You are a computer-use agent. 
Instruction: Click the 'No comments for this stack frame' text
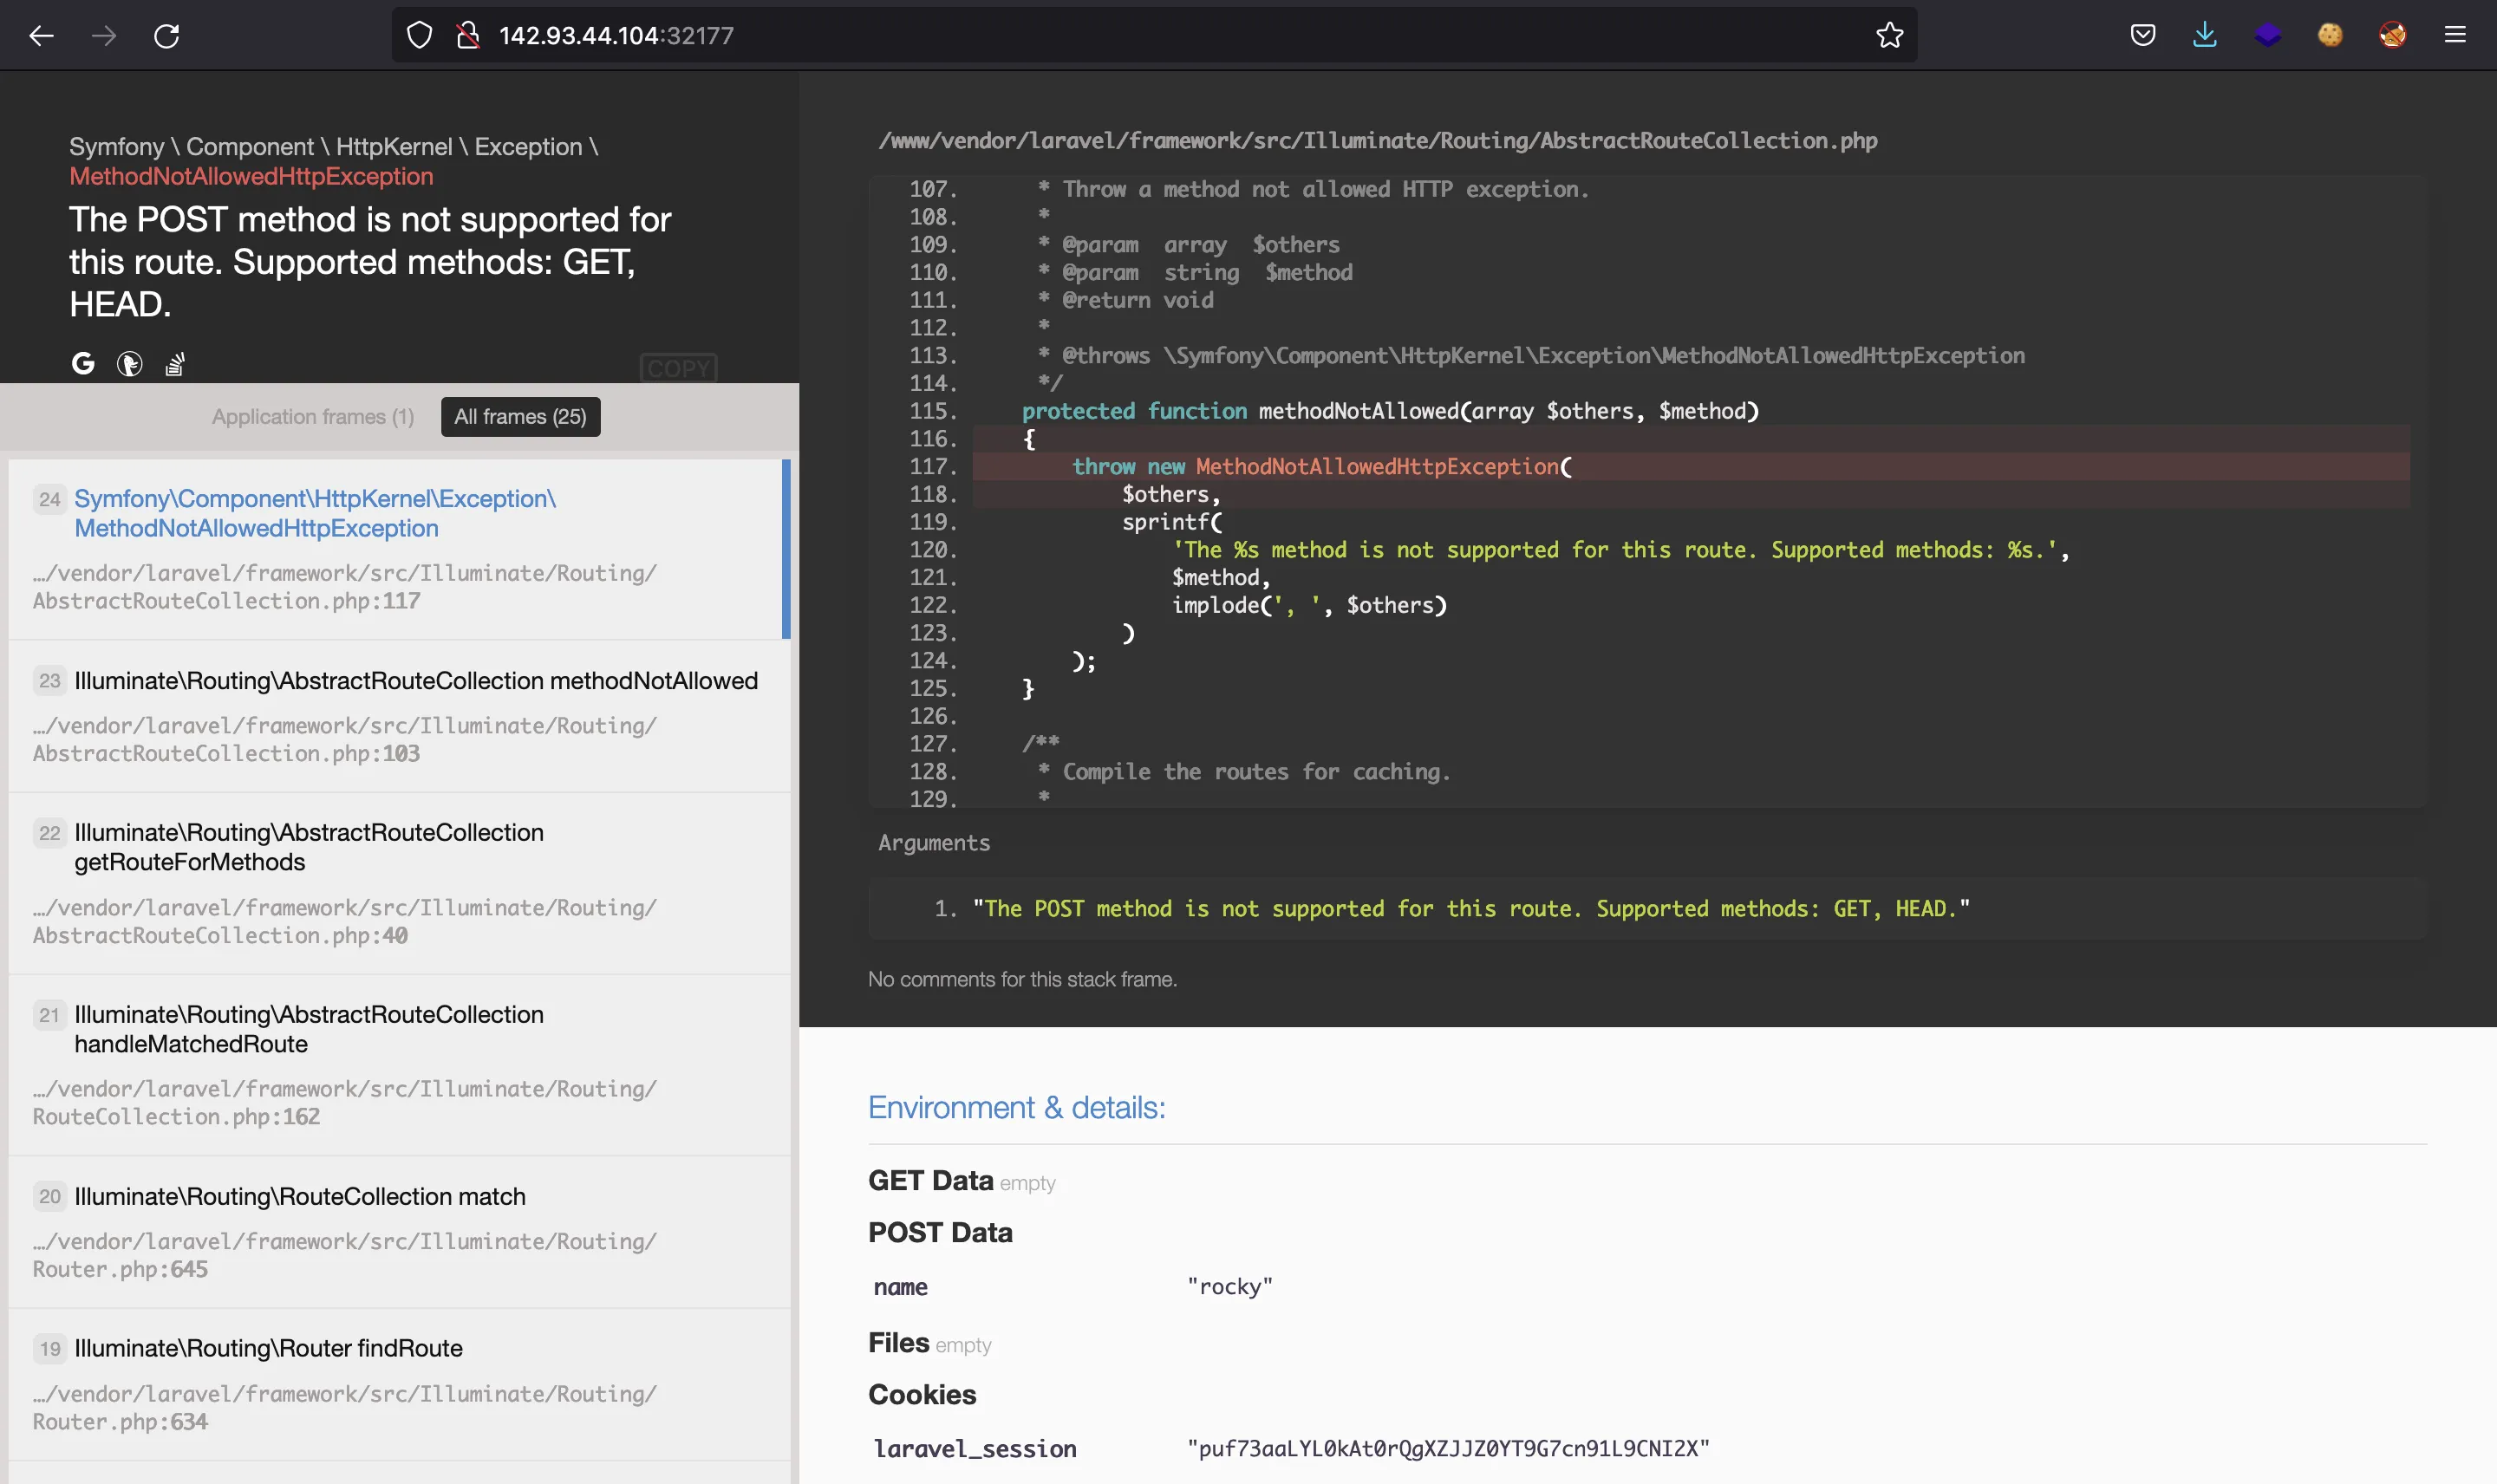pyautogui.click(x=1022, y=980)
